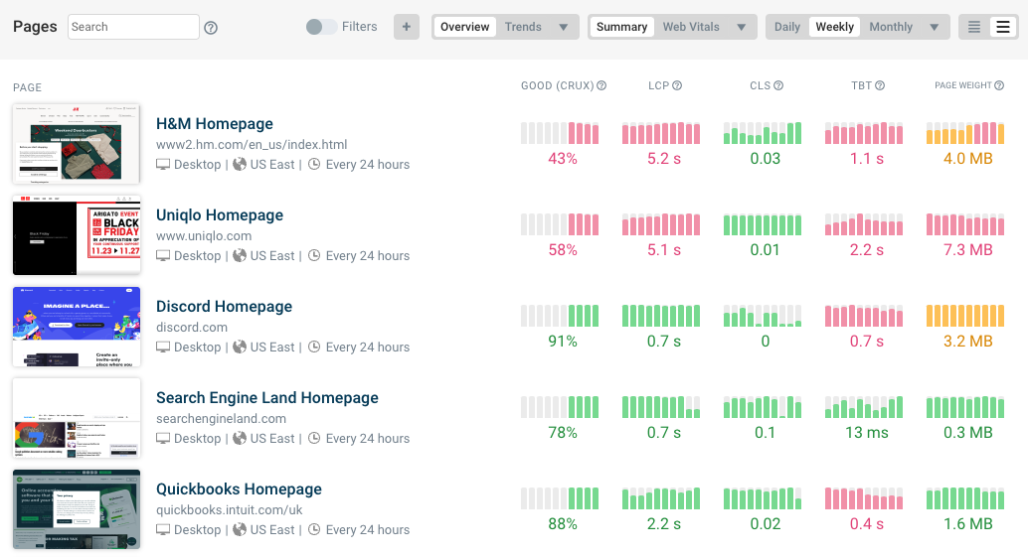1028x557 pixels.
Task: Click Discord CrUX score 91%
Action: 563,341
